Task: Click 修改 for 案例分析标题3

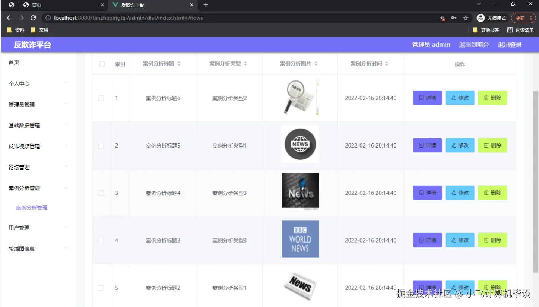Action: coord(460,240)
